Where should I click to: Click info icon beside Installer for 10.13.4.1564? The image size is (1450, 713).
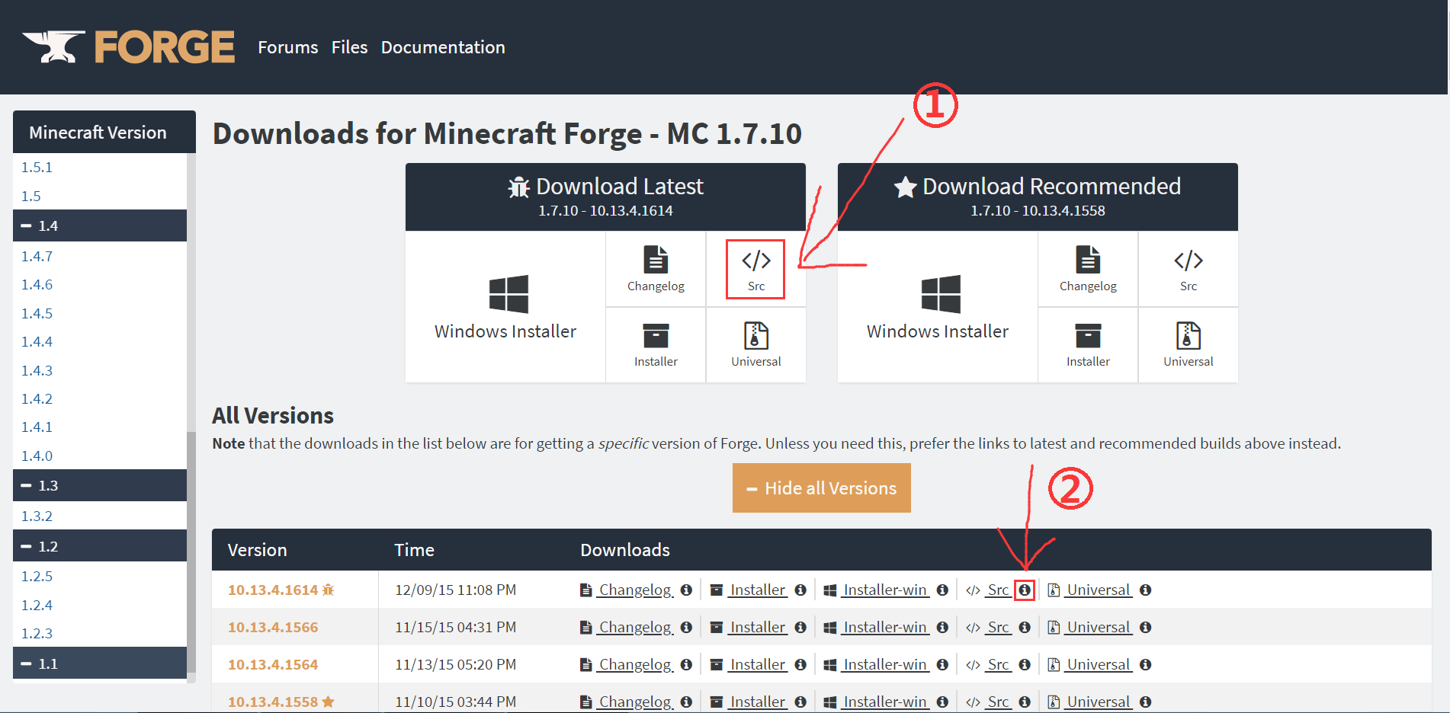click(800, 664)
